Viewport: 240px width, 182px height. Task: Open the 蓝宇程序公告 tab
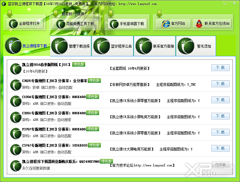pyautogui.click(x=113, y=46)
